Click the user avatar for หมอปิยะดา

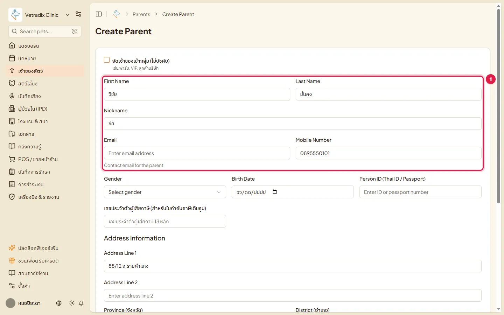(x=10, y=303)
